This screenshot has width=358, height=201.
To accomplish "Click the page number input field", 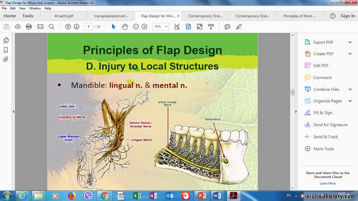I will [x=88, y=27].
